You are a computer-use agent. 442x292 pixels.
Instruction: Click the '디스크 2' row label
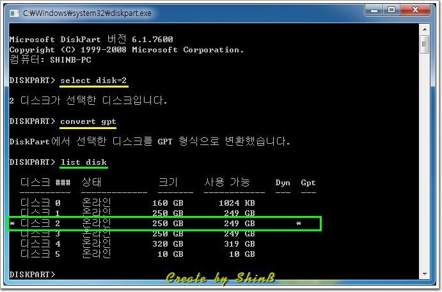[x=40, y=223]
